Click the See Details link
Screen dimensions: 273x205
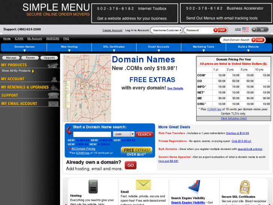tap(175, 89)
